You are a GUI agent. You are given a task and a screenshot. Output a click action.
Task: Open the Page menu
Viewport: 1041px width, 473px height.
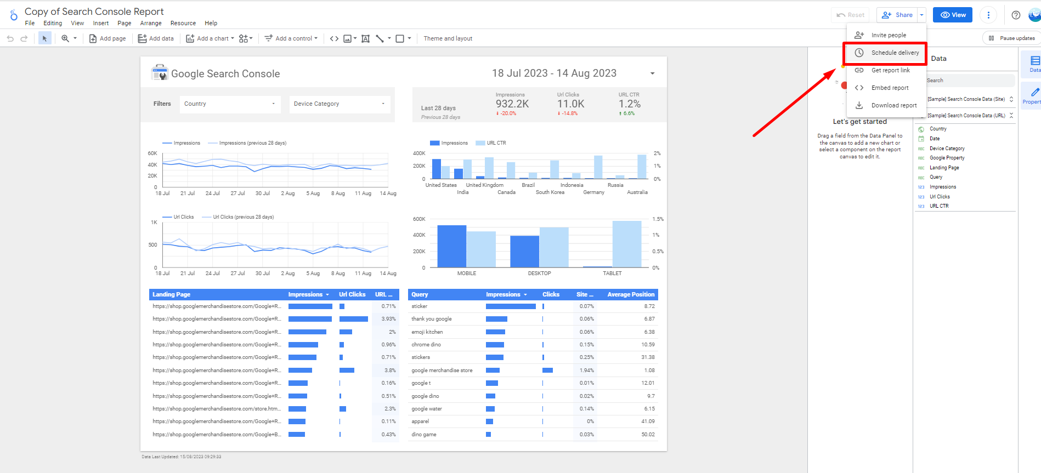coord(125,23)
